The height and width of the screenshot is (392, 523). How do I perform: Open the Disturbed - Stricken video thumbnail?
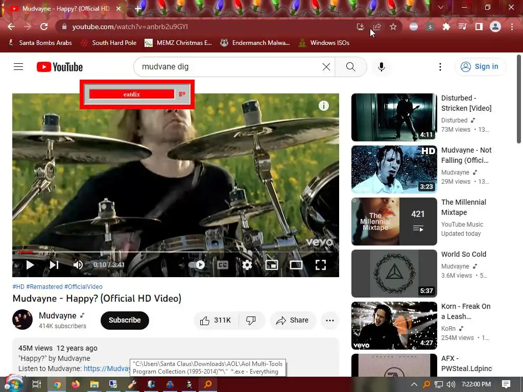(394, 117)
